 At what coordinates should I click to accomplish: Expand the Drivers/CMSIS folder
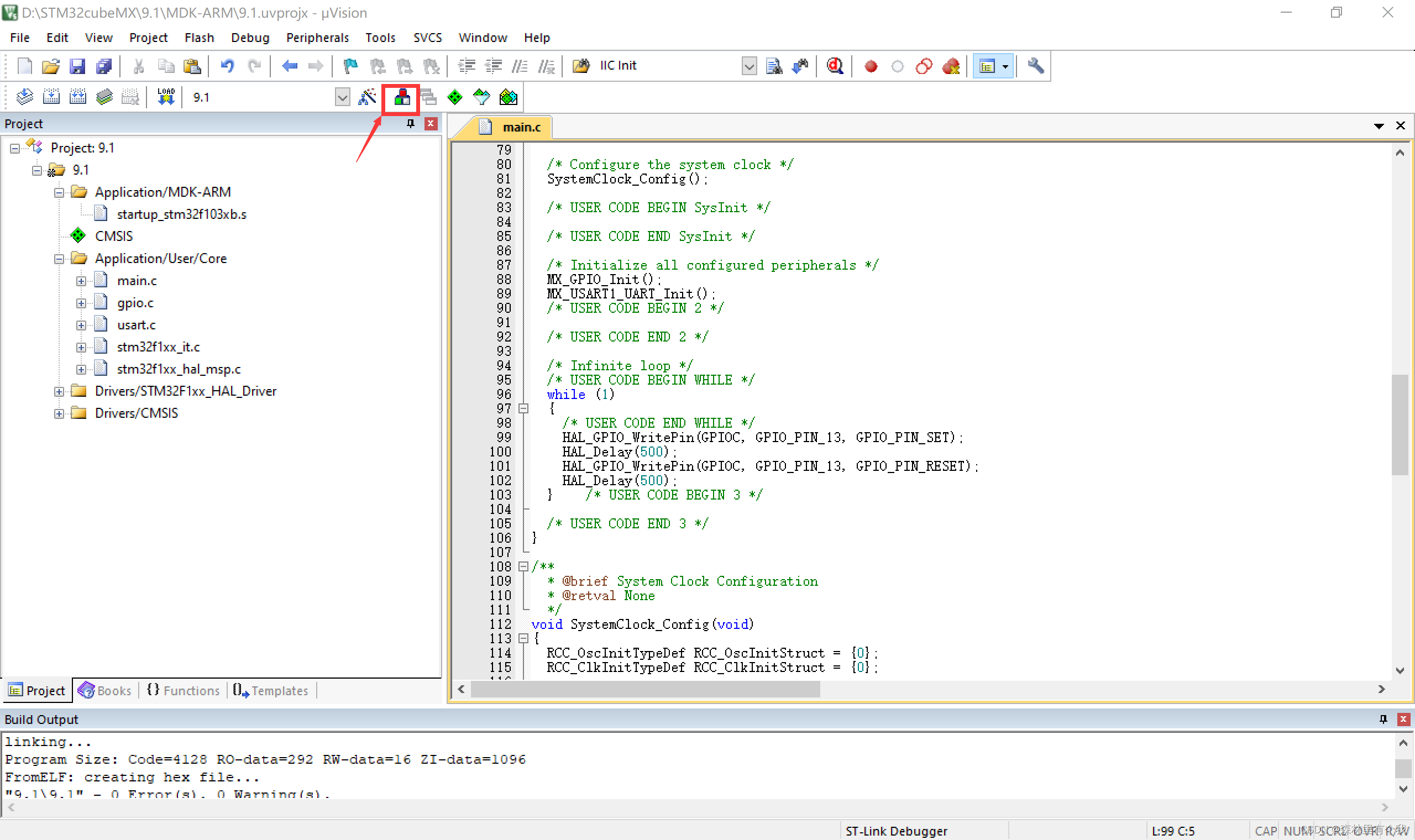[59, 414]
